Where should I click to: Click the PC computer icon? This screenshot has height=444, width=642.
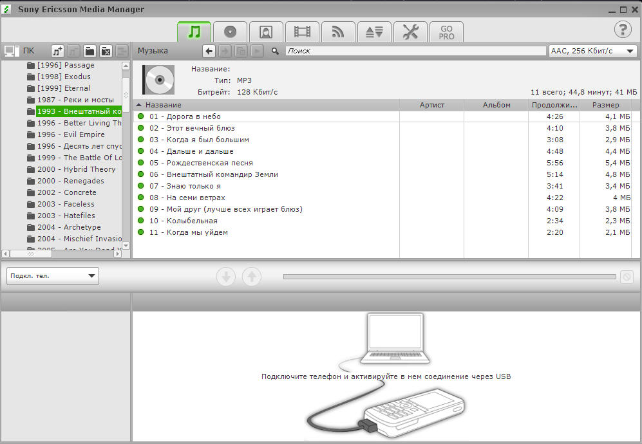coord(11,51)
